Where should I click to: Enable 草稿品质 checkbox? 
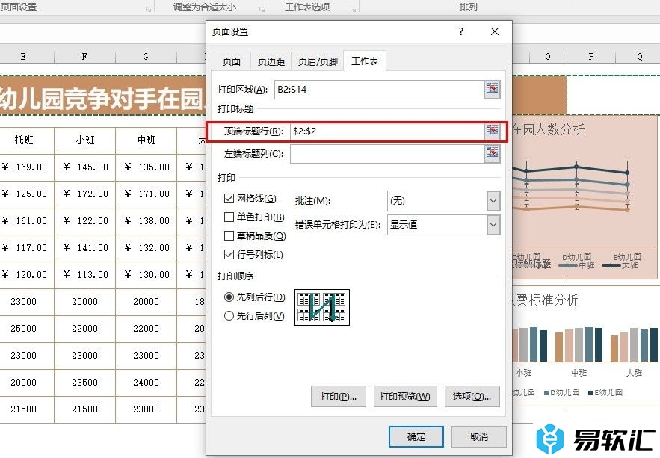coord(229,235)
